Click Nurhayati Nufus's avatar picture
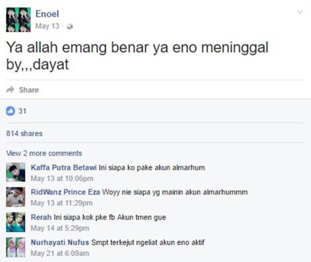Screen dimensions: 311x262 [16, 247]
